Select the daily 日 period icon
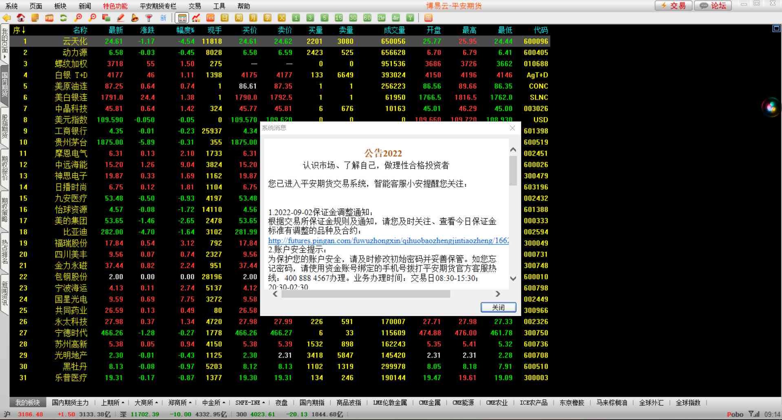Viewport: 782px width, 420px height. click(225, 18)
